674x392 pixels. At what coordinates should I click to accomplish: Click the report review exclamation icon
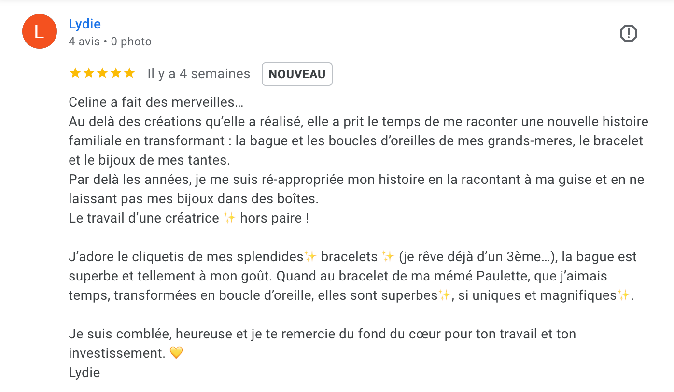[628, 33]
